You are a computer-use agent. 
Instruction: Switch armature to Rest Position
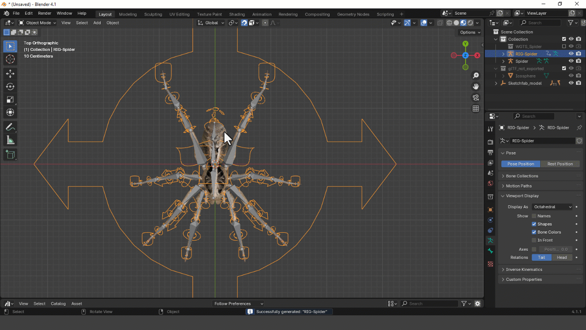click(x=559, y=164)
